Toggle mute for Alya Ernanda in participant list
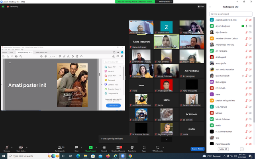This screenshot has height=159, width=255. pos(247,32)
